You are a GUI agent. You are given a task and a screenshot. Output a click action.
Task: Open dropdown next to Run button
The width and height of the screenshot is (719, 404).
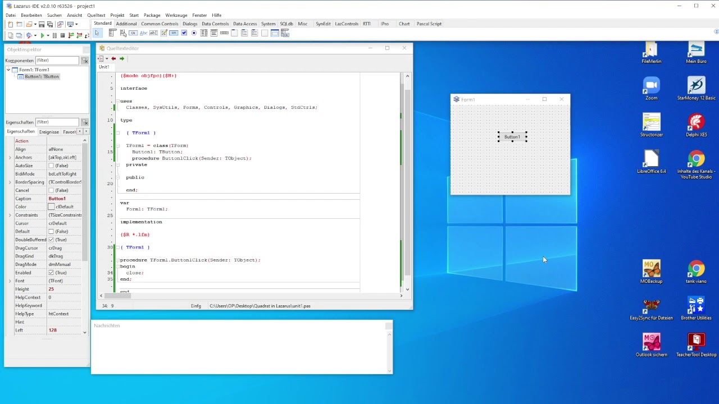pyautogui.click(x=48, y=35)
